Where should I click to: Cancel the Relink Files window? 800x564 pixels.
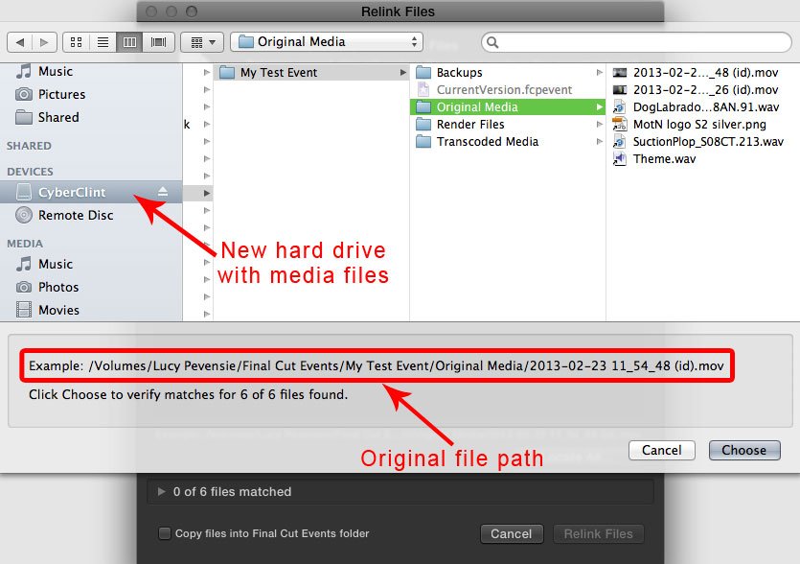pos(512,534)
